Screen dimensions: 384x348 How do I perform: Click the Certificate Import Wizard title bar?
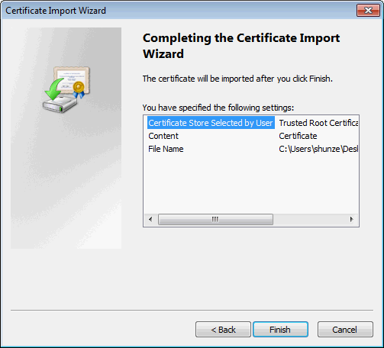(x=178, y=11)
